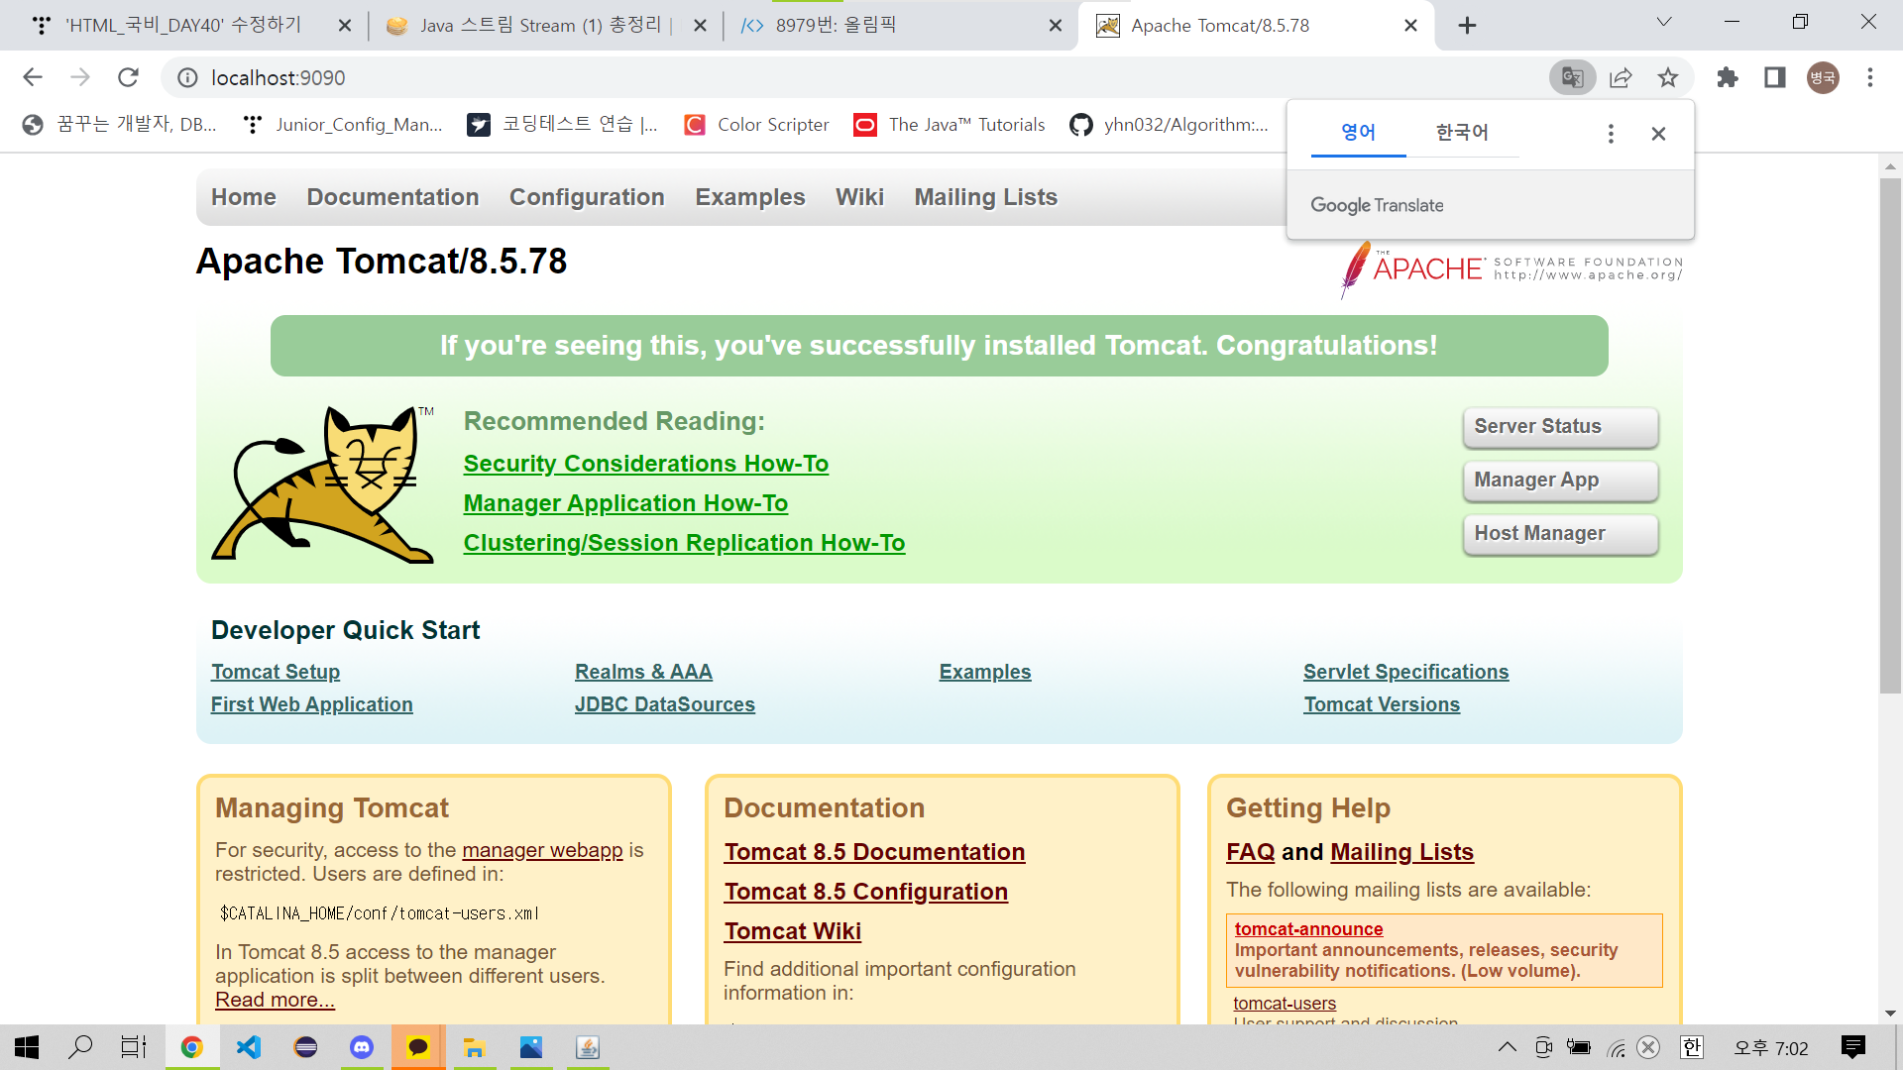Reload the current page

(128, 77)
